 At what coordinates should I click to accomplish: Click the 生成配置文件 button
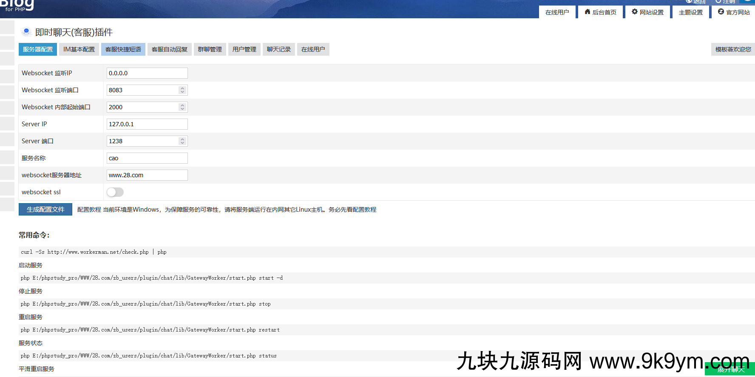click(x=45, y=210)
